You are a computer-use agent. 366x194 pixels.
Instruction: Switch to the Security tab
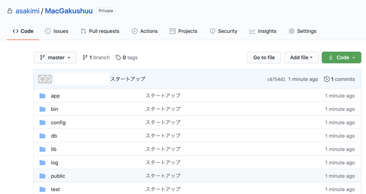tap(224, 31)
